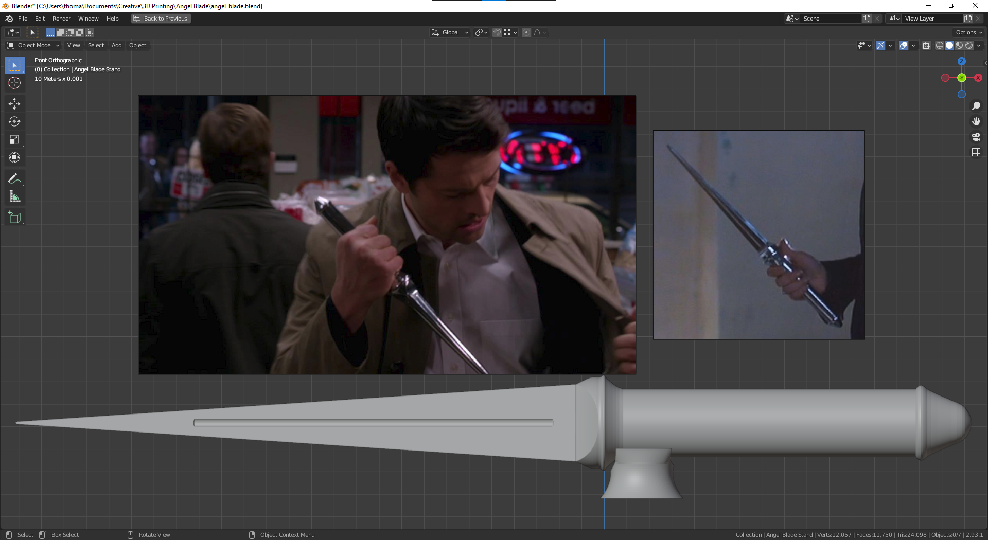The width and height of the screenshot is (988, 540).
Task: Click the tweak arrow tool icon in header
Action: 32,32
